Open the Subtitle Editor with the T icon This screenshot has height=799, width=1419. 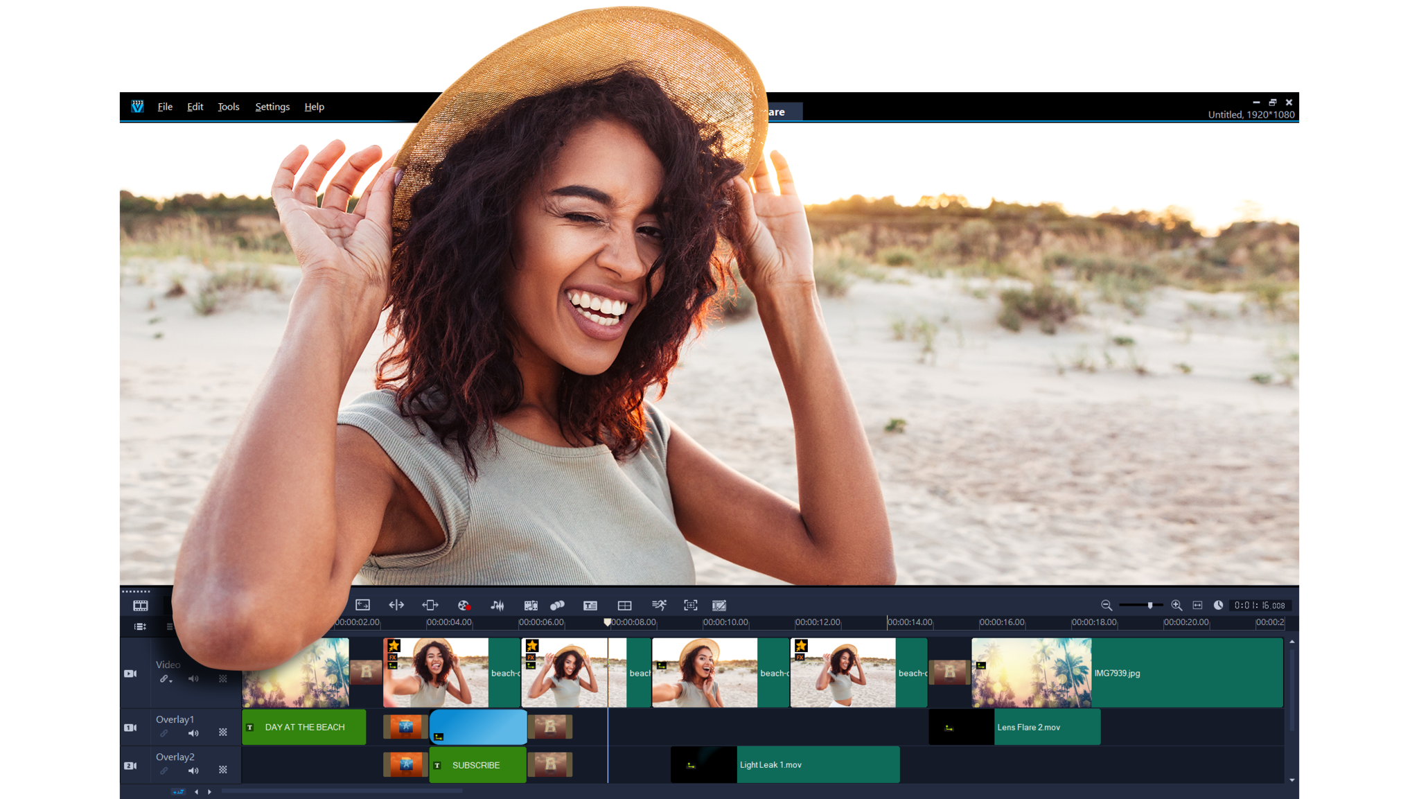590,605
